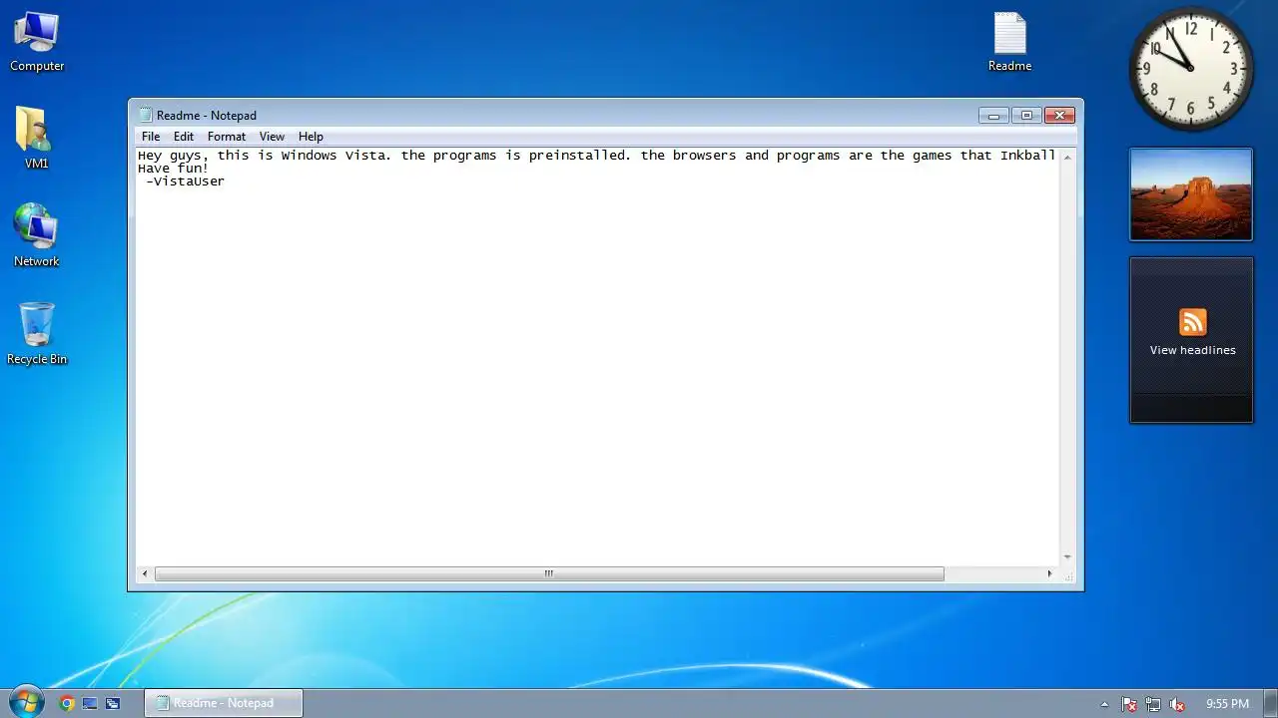Viewport: 1278px width, 718px height.
Task: Click the RSS feed headlines icon
Action: tap(1192, 322)
